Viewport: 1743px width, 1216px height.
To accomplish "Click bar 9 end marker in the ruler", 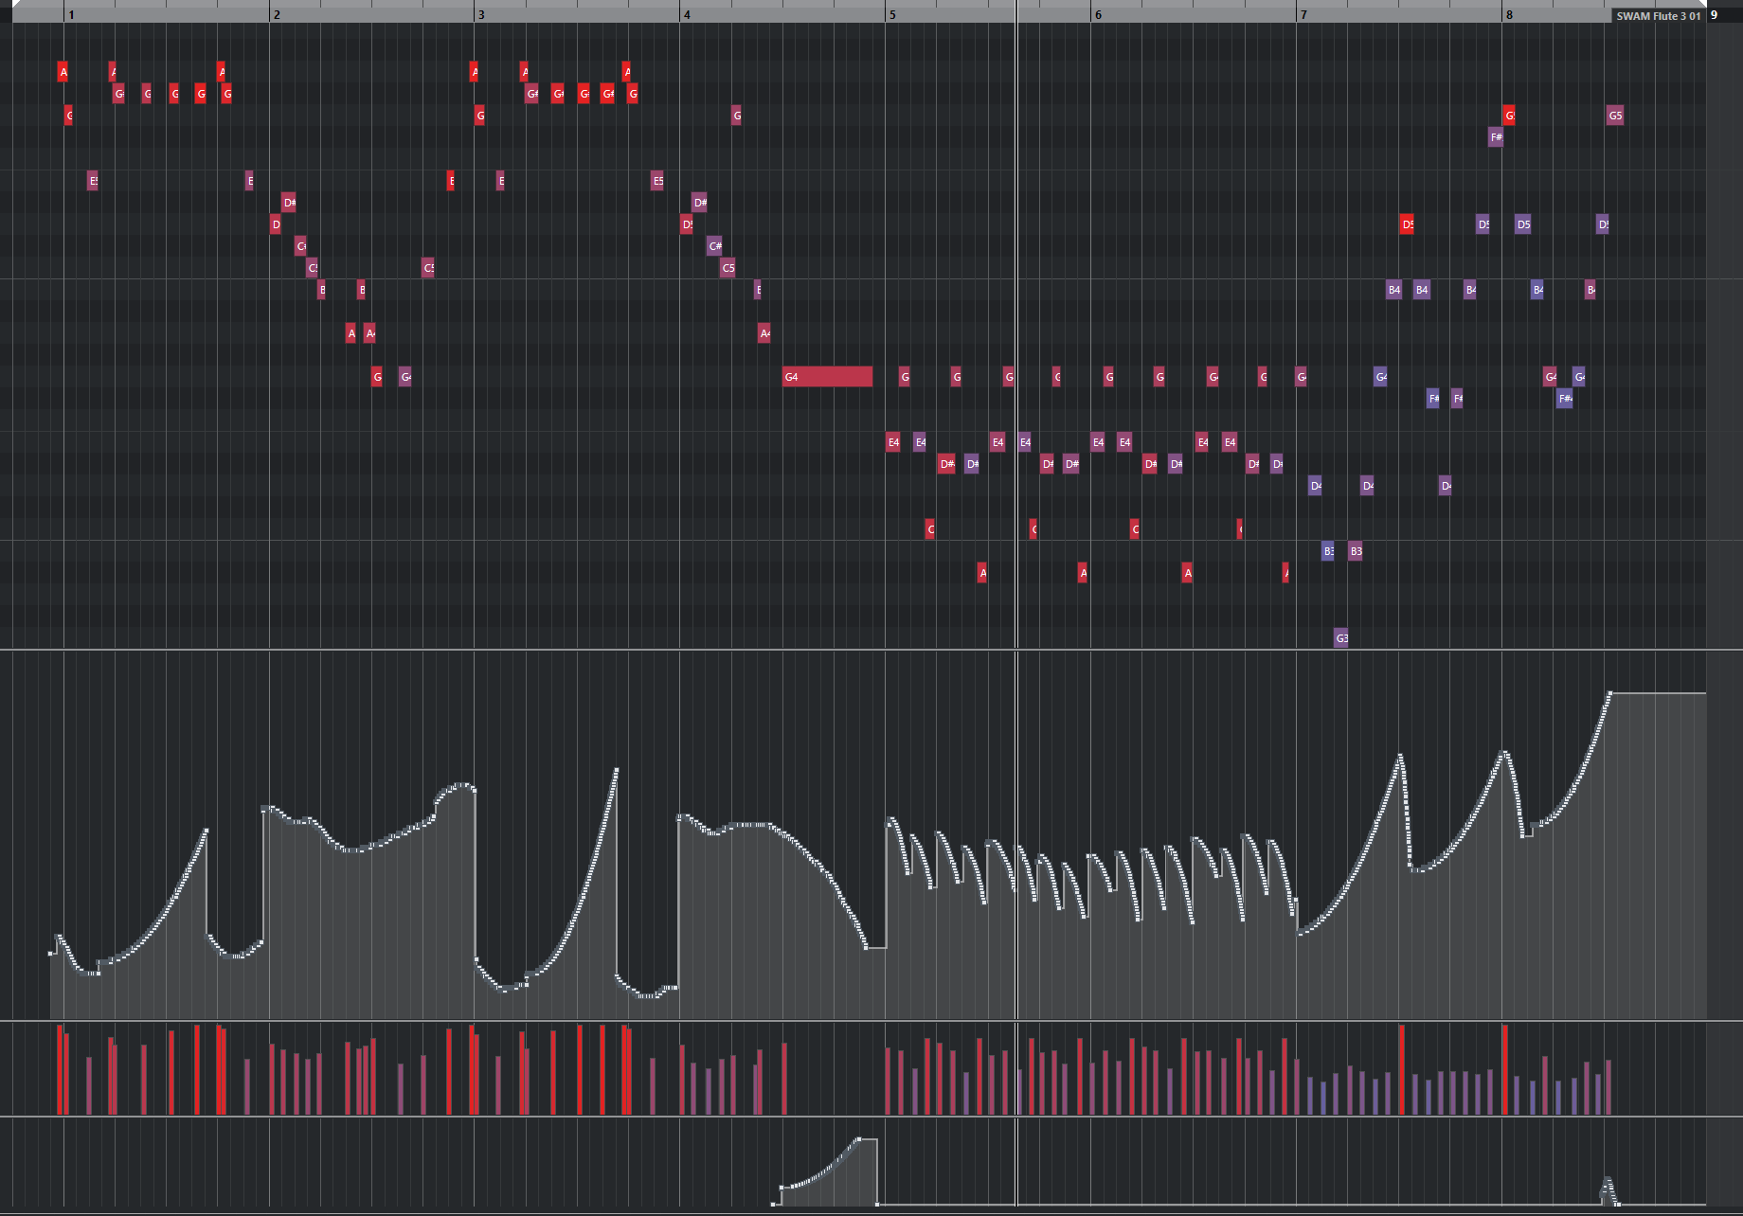I will [x=1714, y=15].
